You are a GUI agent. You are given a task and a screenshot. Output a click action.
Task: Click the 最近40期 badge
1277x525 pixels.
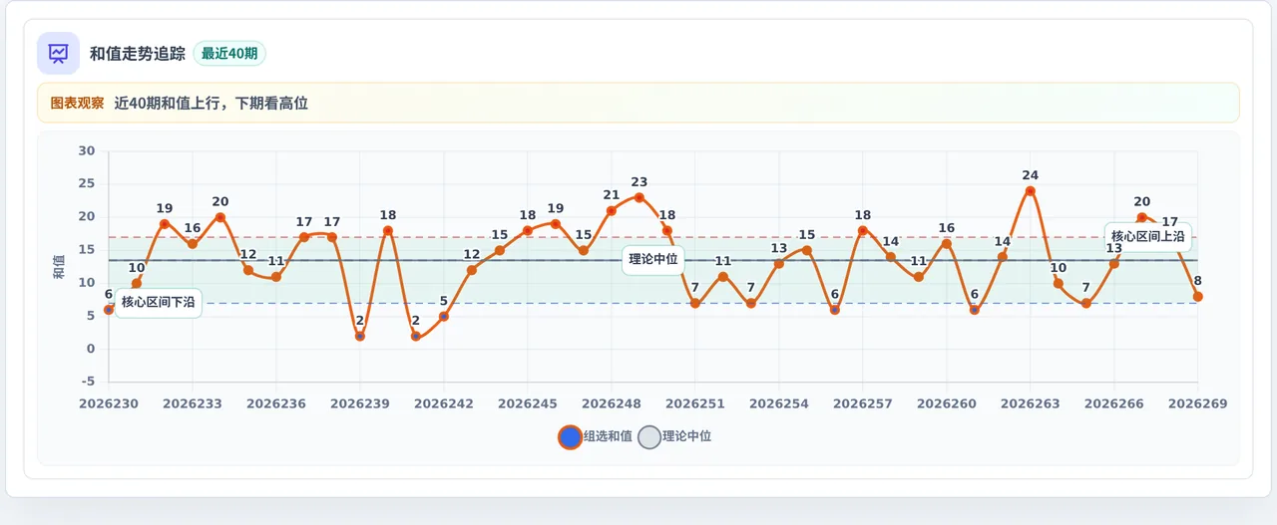pos(229,54)
